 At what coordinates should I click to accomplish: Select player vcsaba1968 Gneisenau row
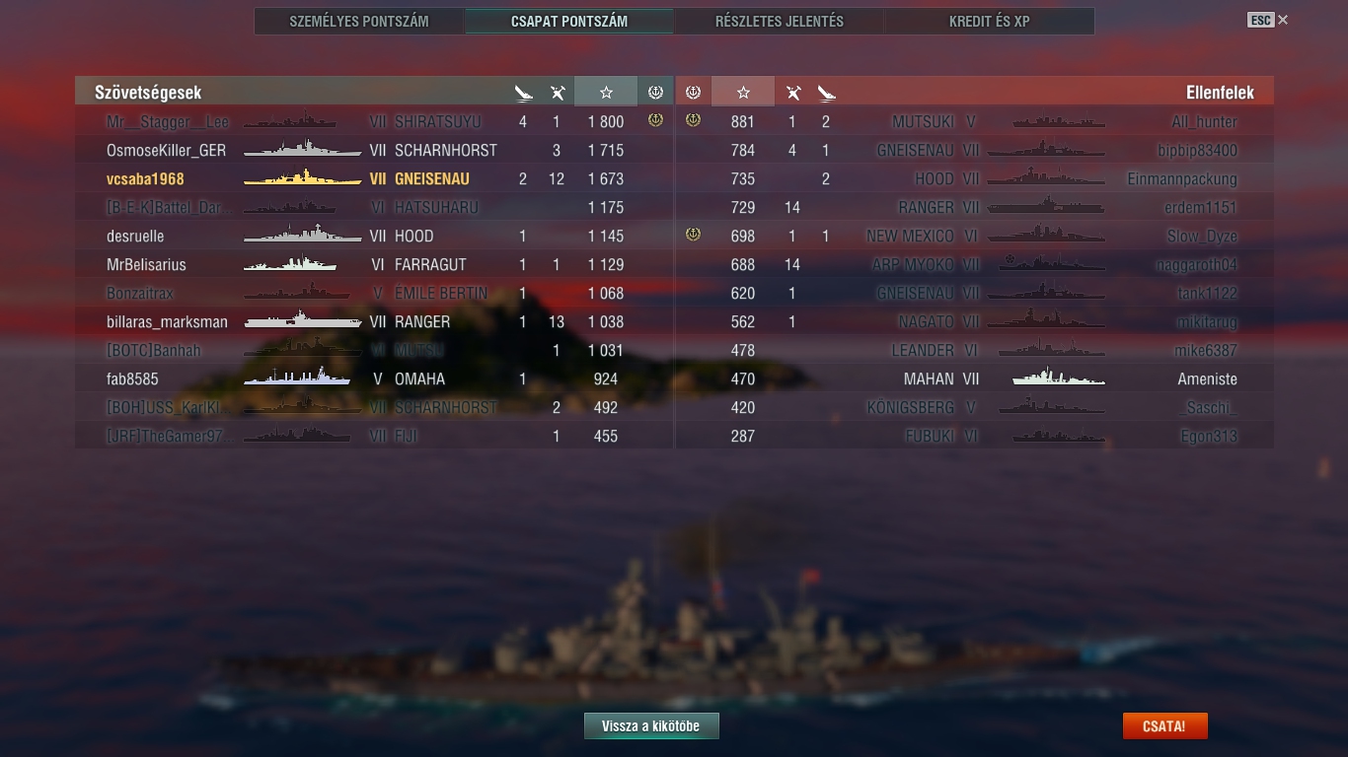click(x=374, y=179)
